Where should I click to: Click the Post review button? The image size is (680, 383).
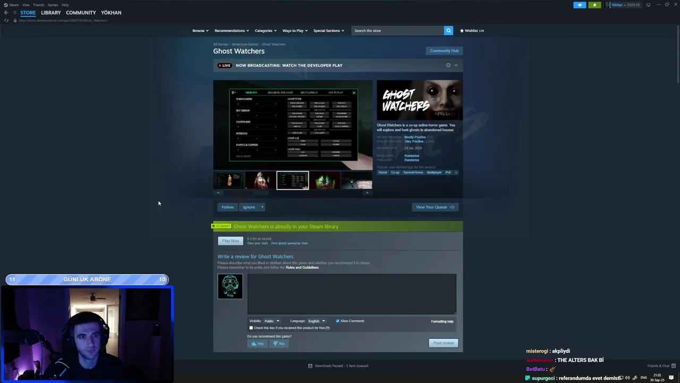coord(444,343)
